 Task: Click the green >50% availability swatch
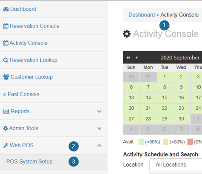(x=141, y=142)
